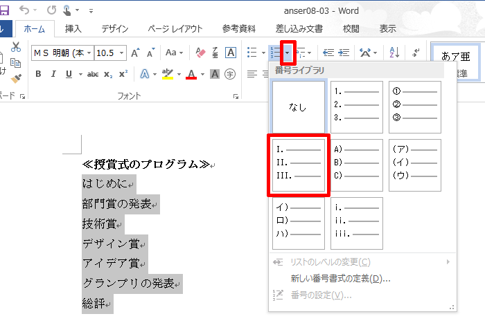Sort the selected paragraphs
This screenshot has height=332, width=485.
click(394, 53)
